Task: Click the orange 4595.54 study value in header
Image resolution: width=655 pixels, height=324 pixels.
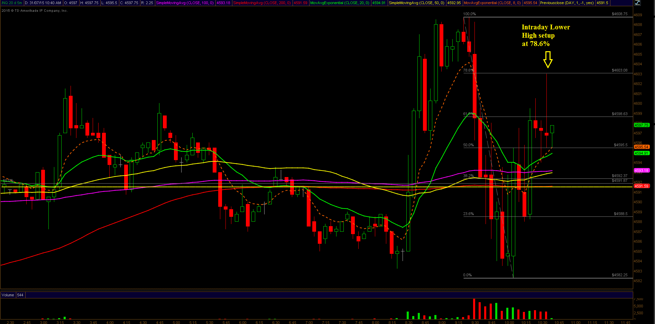Action: 530,3
